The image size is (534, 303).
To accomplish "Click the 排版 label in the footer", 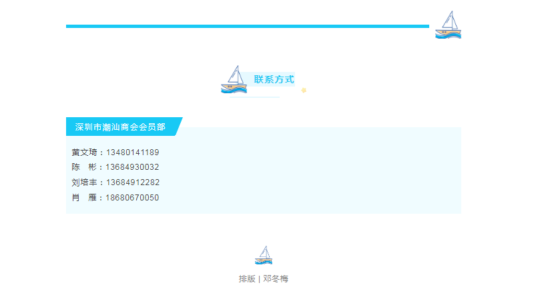I will 247,279.
